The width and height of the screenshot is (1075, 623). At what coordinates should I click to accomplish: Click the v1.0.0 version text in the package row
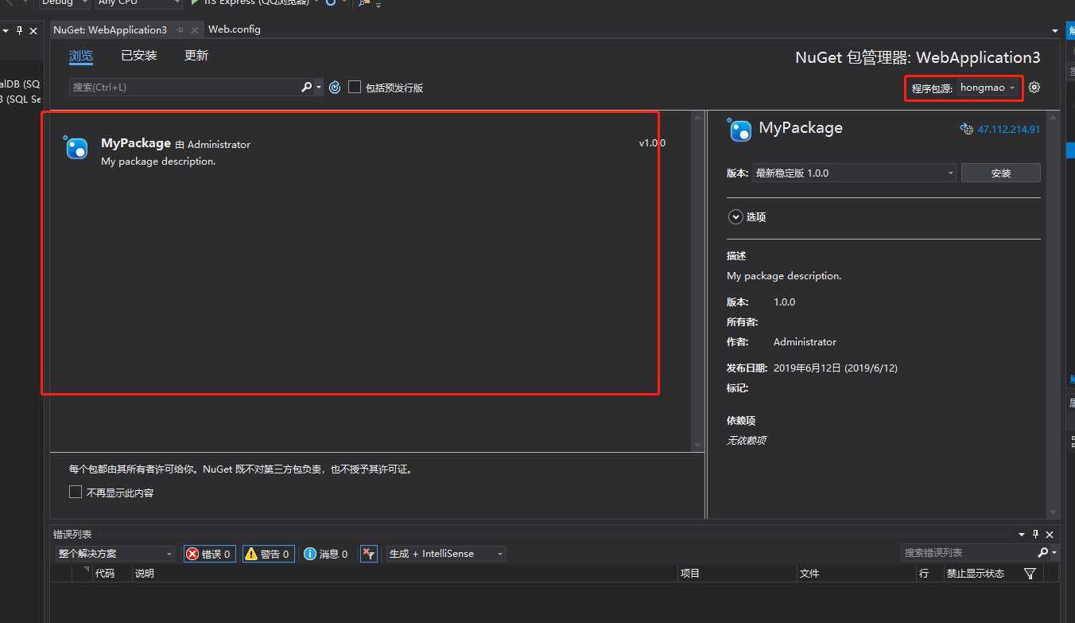(652, 143)
